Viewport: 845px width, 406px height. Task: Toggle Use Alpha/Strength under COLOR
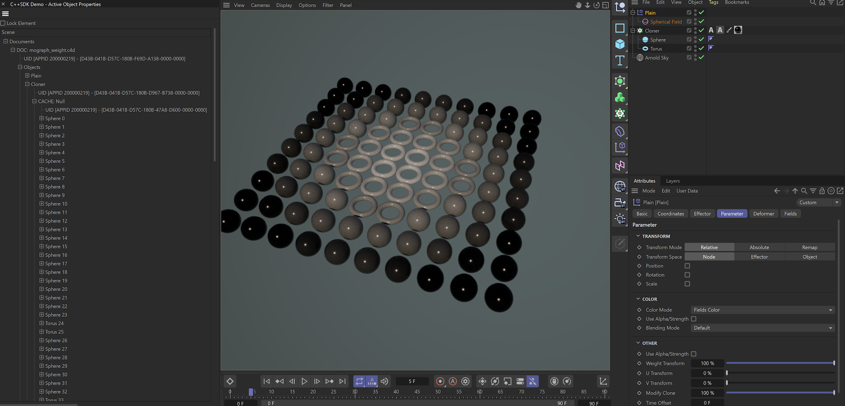pos(694,319)
